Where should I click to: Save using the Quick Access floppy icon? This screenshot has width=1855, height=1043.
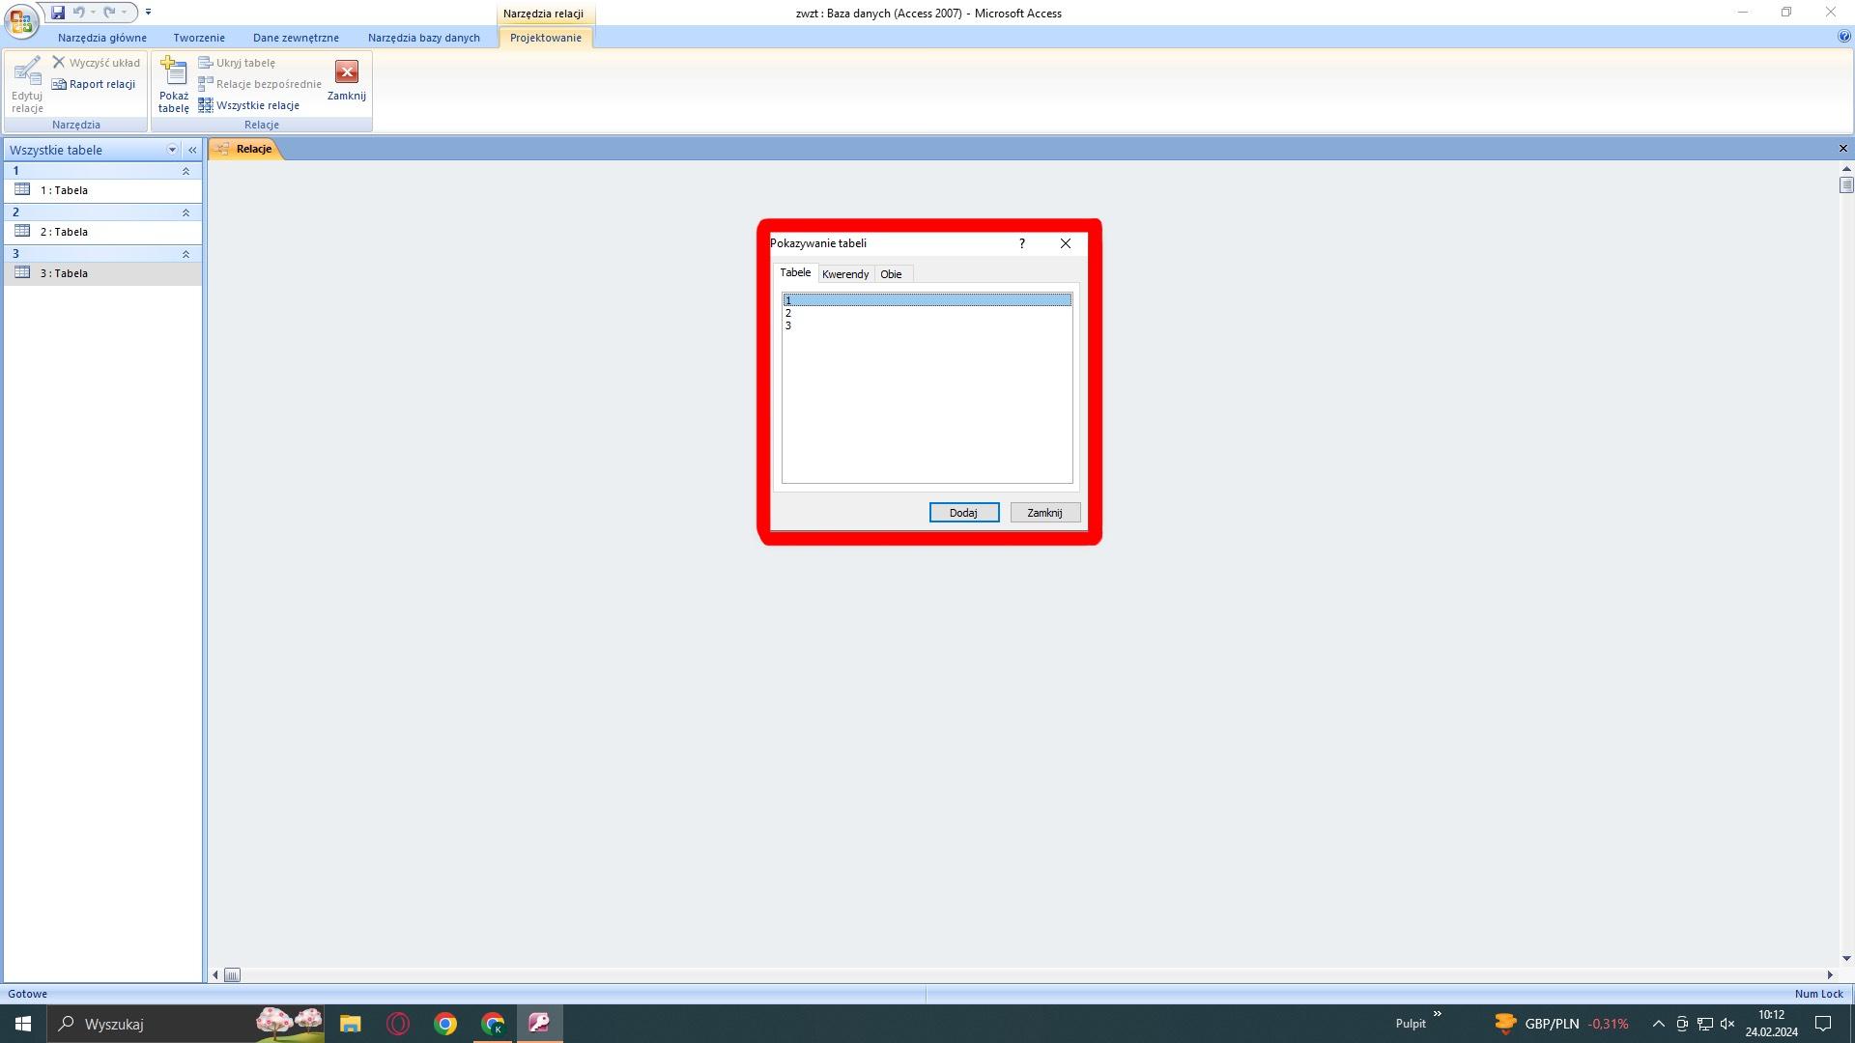coord(58,13)
